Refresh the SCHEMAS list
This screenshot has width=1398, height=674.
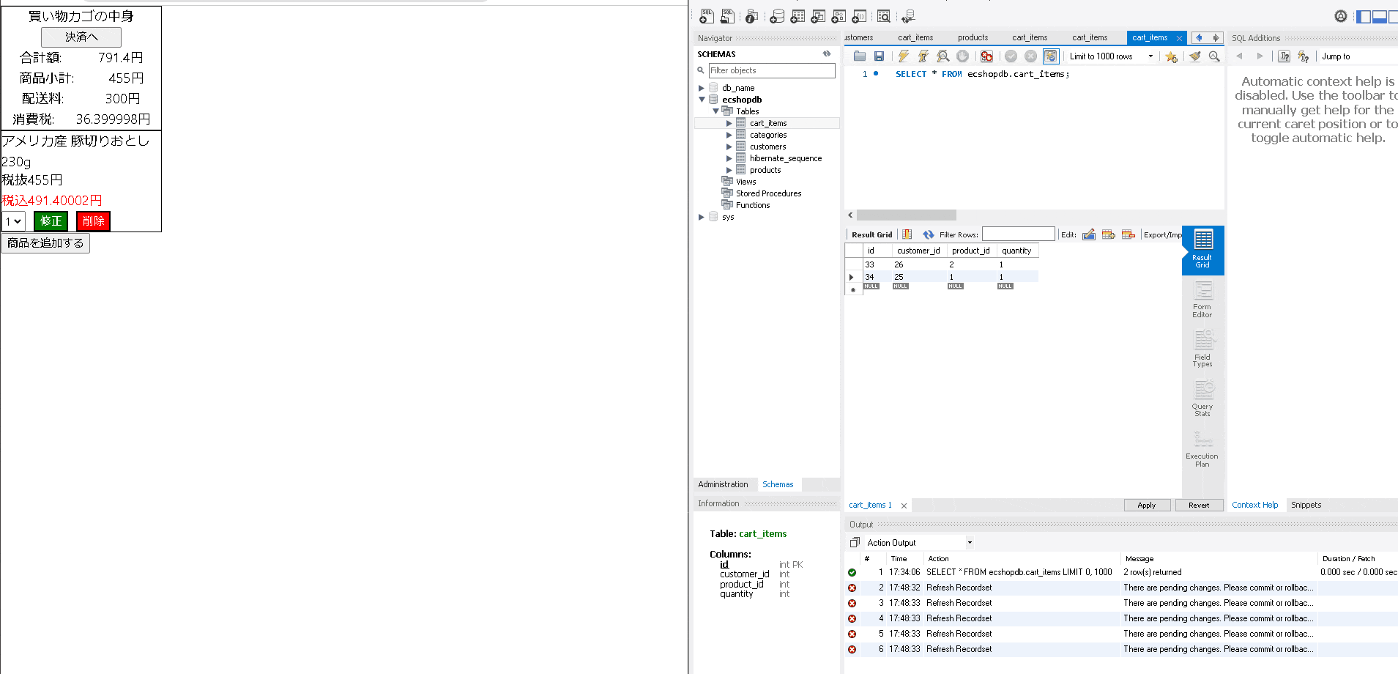point(827,53)
